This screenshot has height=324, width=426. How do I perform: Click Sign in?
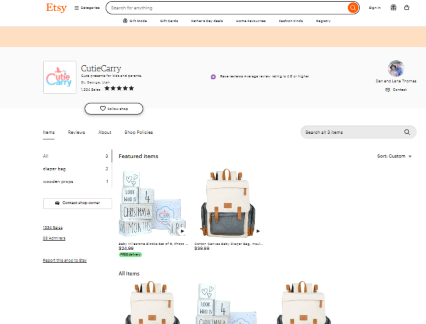pos(375,8)
